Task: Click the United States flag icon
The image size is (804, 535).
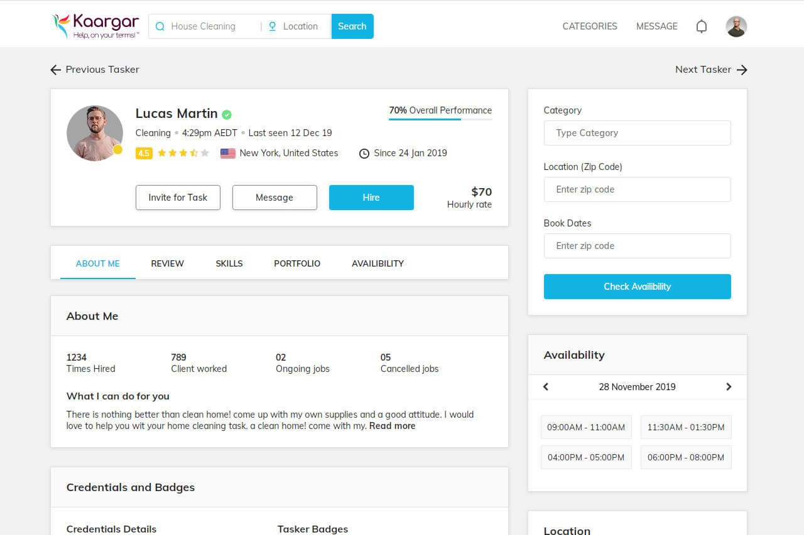Action: [x=227, y=153]
